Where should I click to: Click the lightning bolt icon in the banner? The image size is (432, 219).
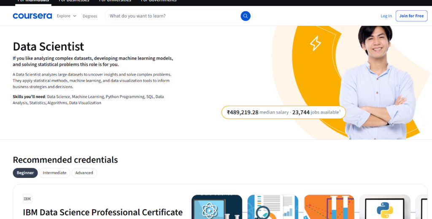pos(315,43)
